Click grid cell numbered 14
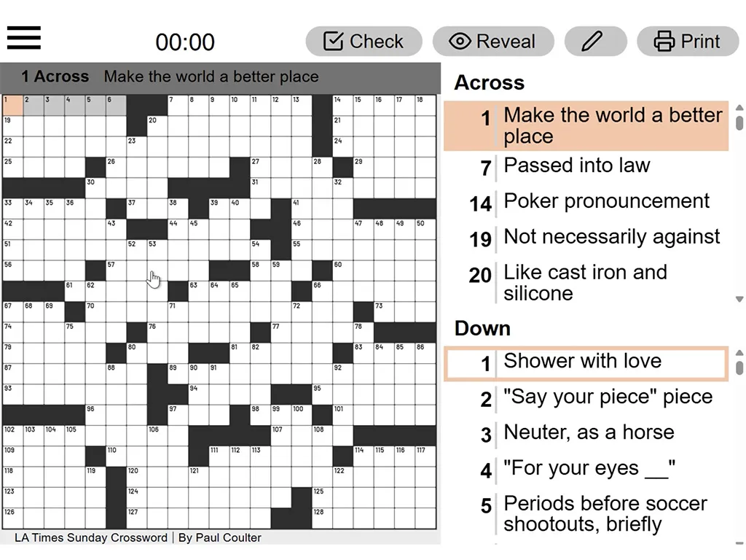This screenshot has width=746, height=560. (x=342, y=105)
